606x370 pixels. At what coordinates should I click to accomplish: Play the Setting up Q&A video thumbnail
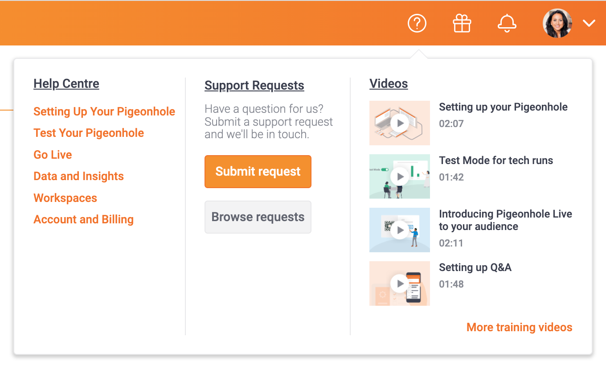point(400,284)
